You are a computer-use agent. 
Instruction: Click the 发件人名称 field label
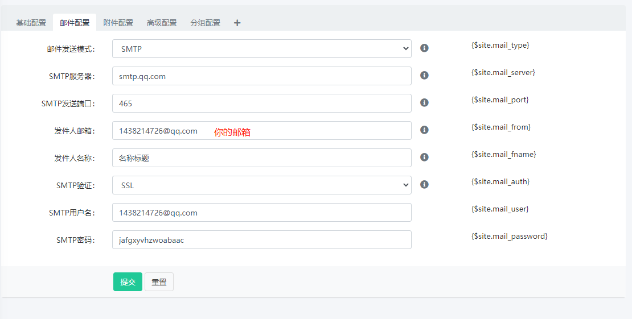pos(75,158)
